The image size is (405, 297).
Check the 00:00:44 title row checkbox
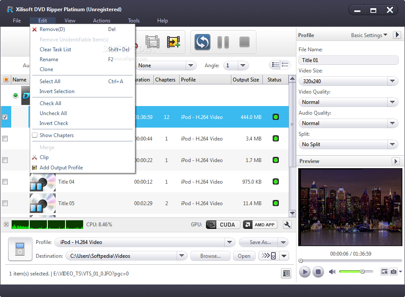(5, 138)
